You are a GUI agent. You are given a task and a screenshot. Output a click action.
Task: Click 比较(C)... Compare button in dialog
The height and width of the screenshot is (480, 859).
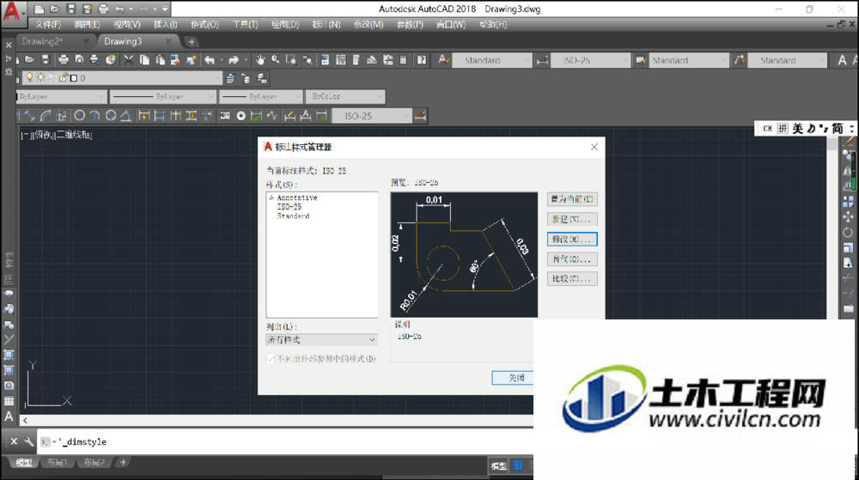(572, 278)
